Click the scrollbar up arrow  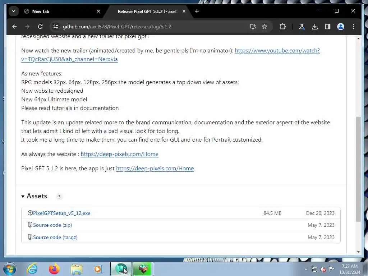(x=358, y=38)
